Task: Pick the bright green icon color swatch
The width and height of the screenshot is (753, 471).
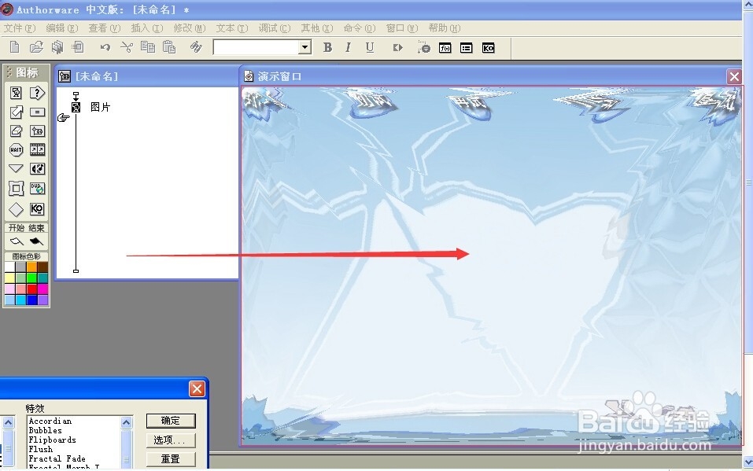Action: pyautogui.click(x=31, y=278)
